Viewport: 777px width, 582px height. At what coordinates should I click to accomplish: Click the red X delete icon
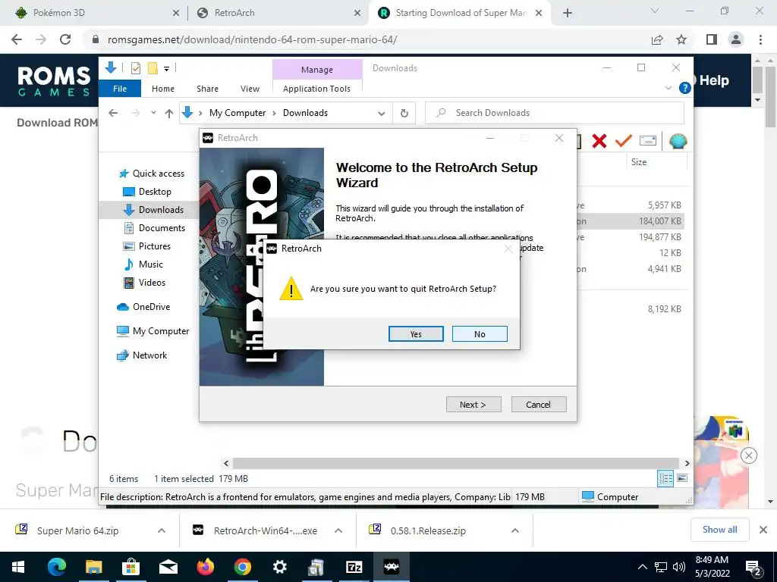click(599, 142)
